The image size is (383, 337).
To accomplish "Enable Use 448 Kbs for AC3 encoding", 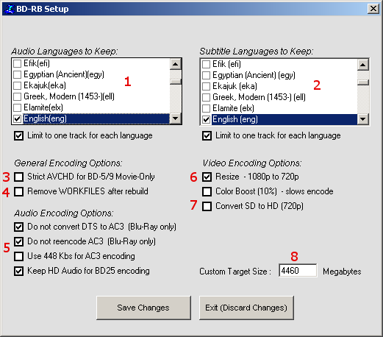I will (x=19, y=256).
